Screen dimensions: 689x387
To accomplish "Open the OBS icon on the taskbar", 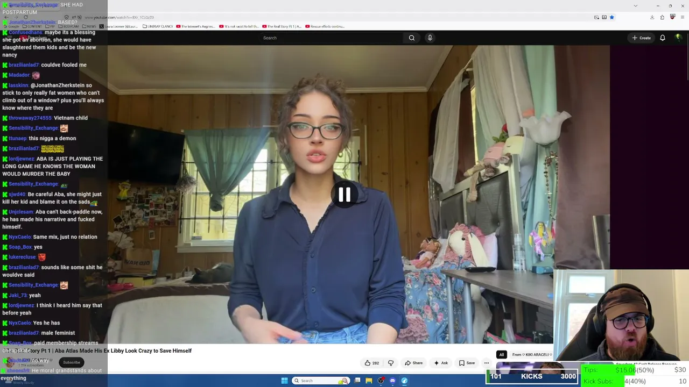I will (x=381, y=381).
